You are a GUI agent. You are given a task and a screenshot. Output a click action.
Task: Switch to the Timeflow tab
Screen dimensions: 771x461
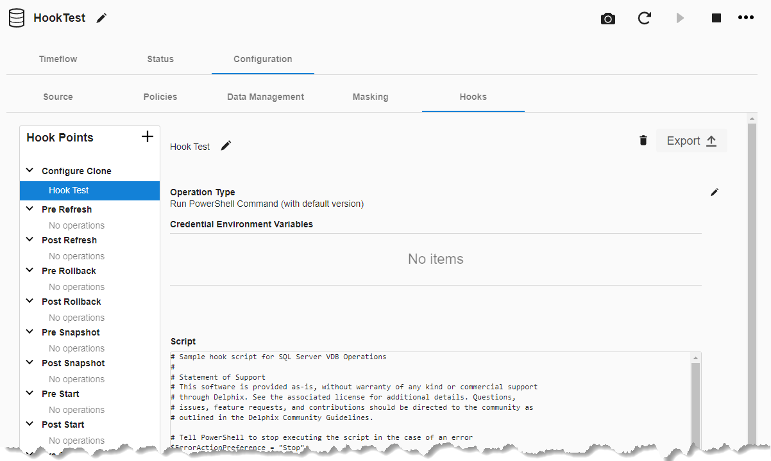click(58, 59)
